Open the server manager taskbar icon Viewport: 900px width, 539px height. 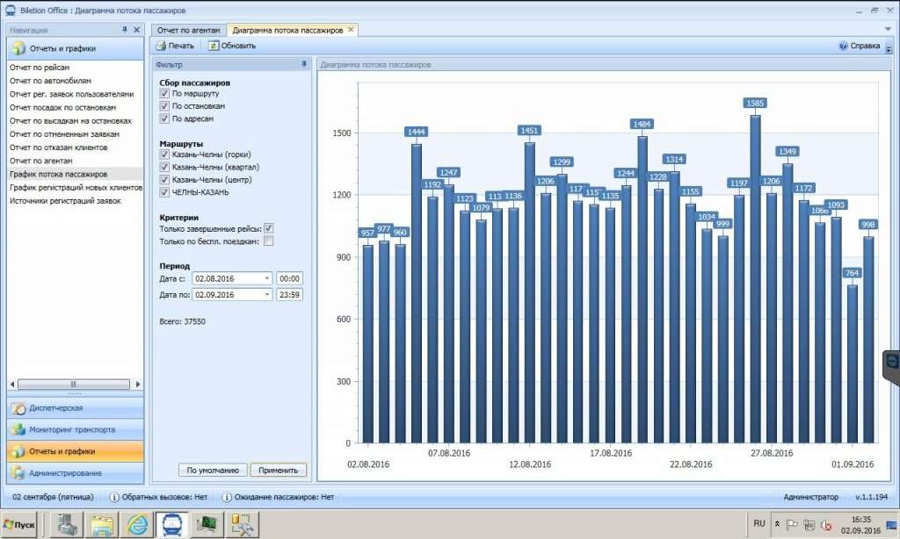pos(69,525)
